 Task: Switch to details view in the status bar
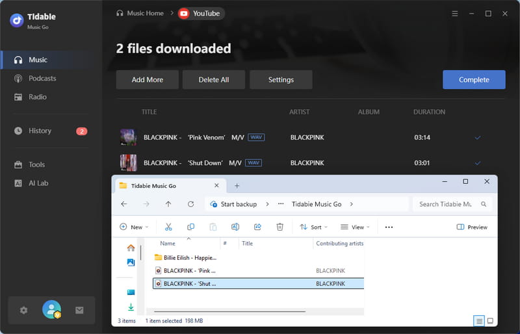(x=479, y=321)
